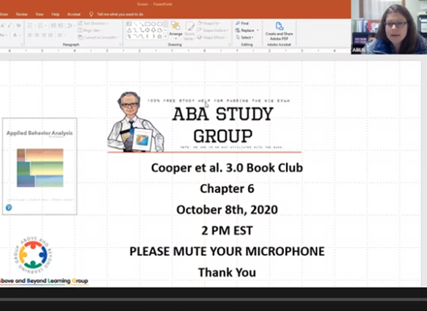
Task: Click the Center alignment icon
Action: [x=37, y=35]
